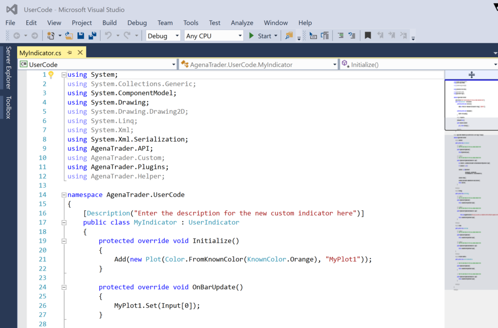Click the New Project toolbar icon
This screenshot has width=498, height=328.
point(51,36)
